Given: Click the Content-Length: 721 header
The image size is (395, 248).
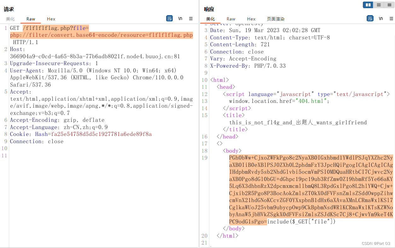Looking at the screenshot, I should [240, 44].
